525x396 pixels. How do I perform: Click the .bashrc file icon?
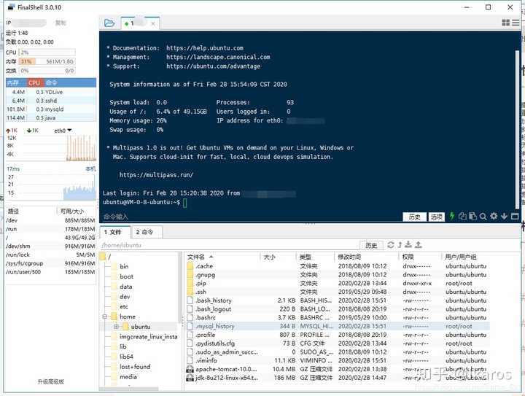click(190, 317)
